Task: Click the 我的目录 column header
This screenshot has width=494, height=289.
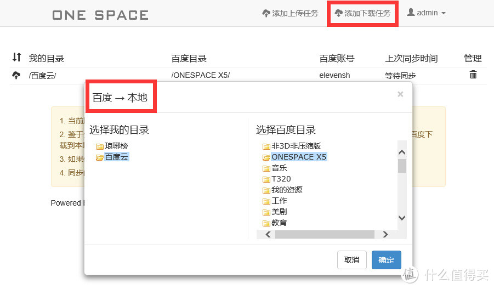Action: coord(46,58)
